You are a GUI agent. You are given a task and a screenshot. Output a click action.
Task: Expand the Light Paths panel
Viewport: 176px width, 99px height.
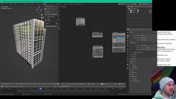130,59
